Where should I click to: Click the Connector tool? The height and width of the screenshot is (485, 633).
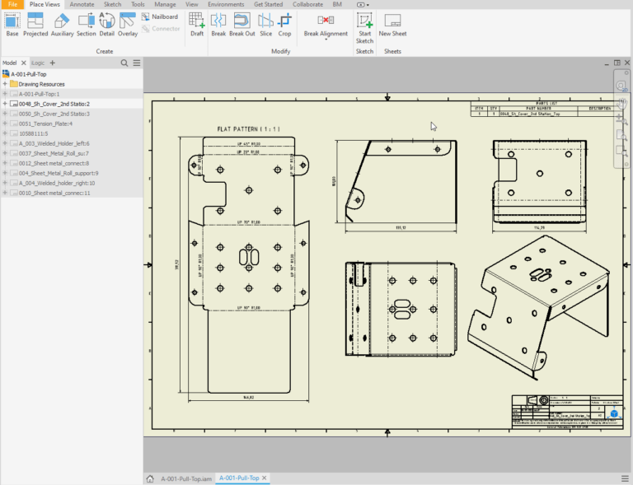coord(161,29)
